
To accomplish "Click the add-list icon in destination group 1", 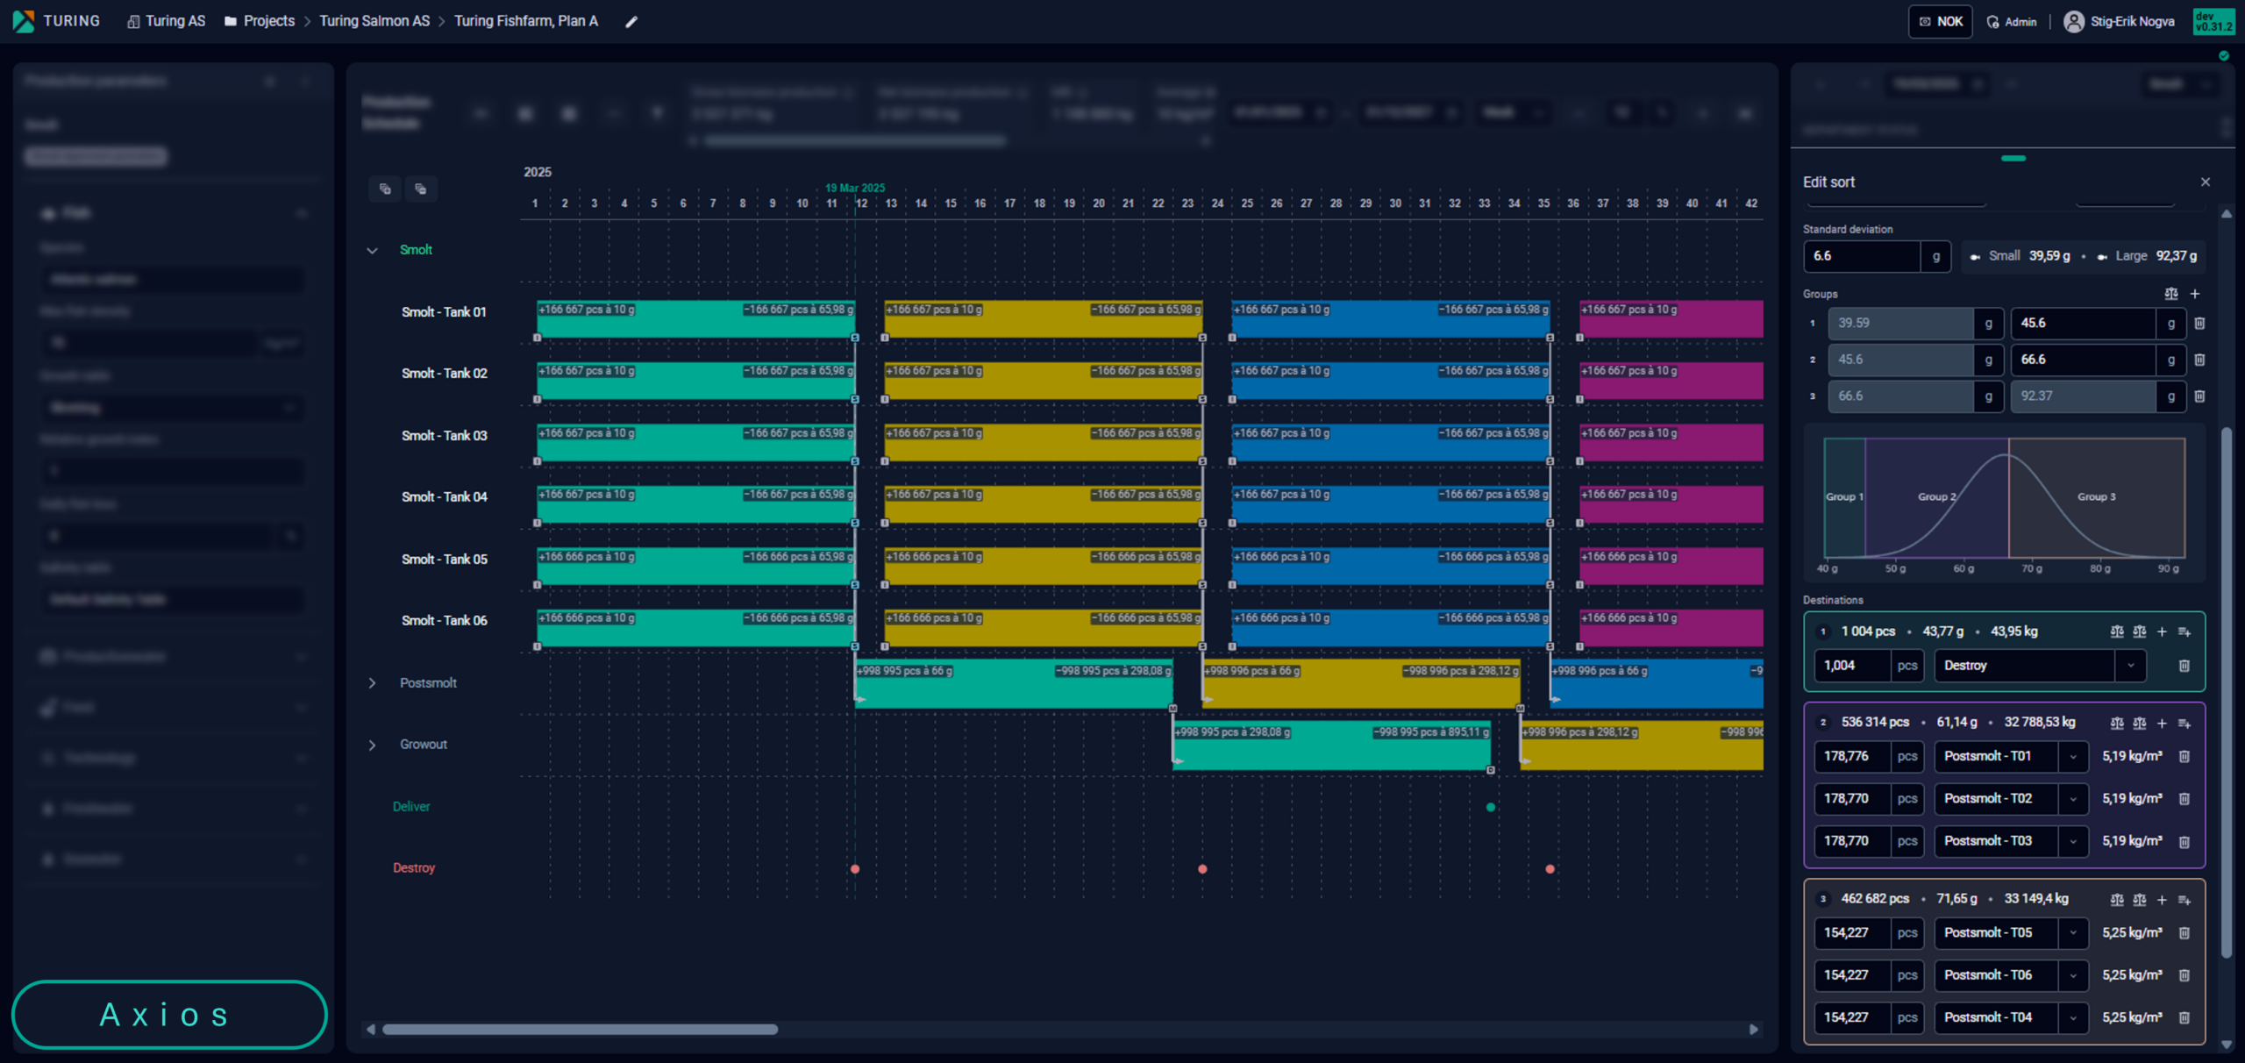I will tap(2184, 631).
